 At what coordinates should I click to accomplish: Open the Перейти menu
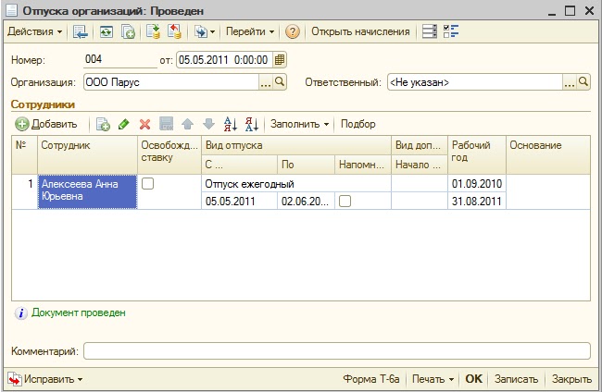point(250,31)
